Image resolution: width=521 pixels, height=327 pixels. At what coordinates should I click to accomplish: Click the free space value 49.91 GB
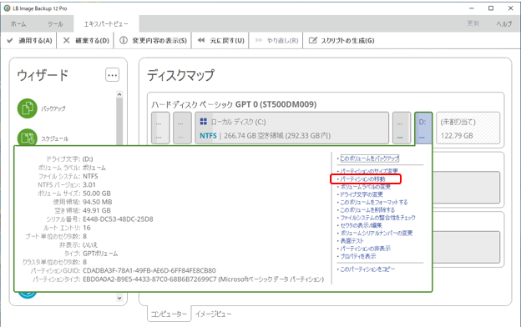click(97, 210)
